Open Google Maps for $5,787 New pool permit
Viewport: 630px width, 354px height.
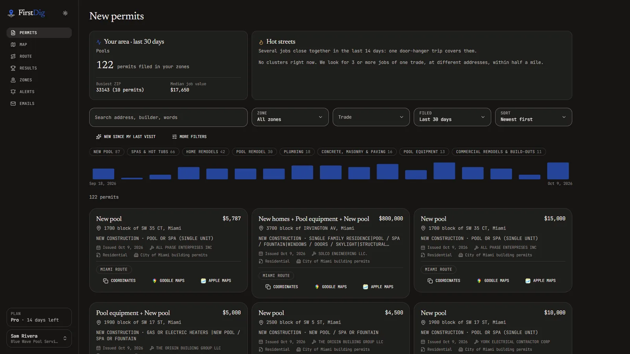tap(168, 281)
